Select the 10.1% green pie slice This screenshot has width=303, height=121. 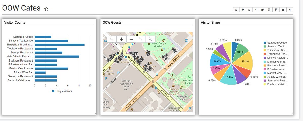tap(240, 52)
